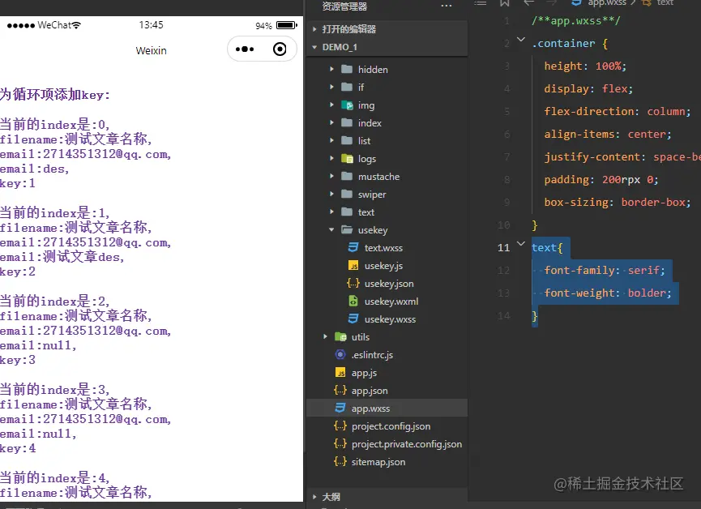Expand the hidden folder arrow

pyautogui.click(x=331, y=69)
